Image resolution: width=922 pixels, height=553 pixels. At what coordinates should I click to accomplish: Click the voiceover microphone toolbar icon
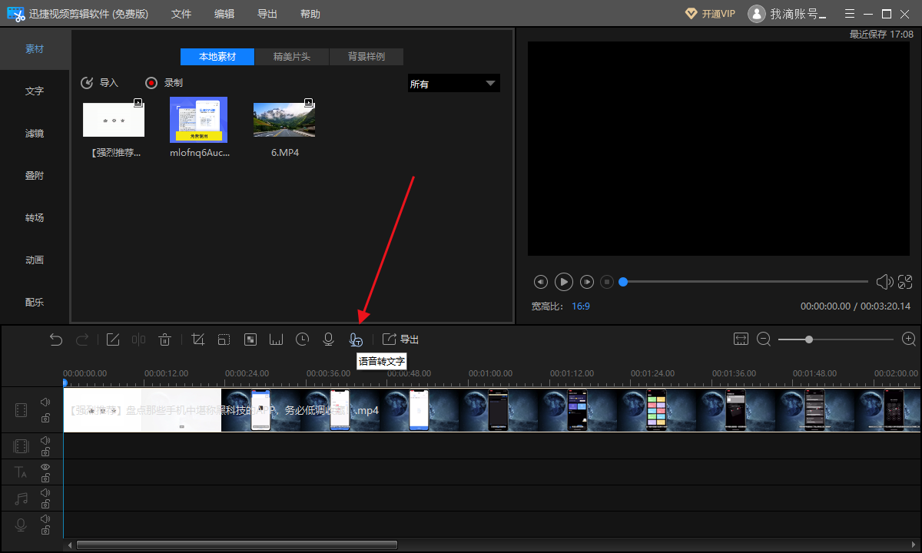coord(328,339)
